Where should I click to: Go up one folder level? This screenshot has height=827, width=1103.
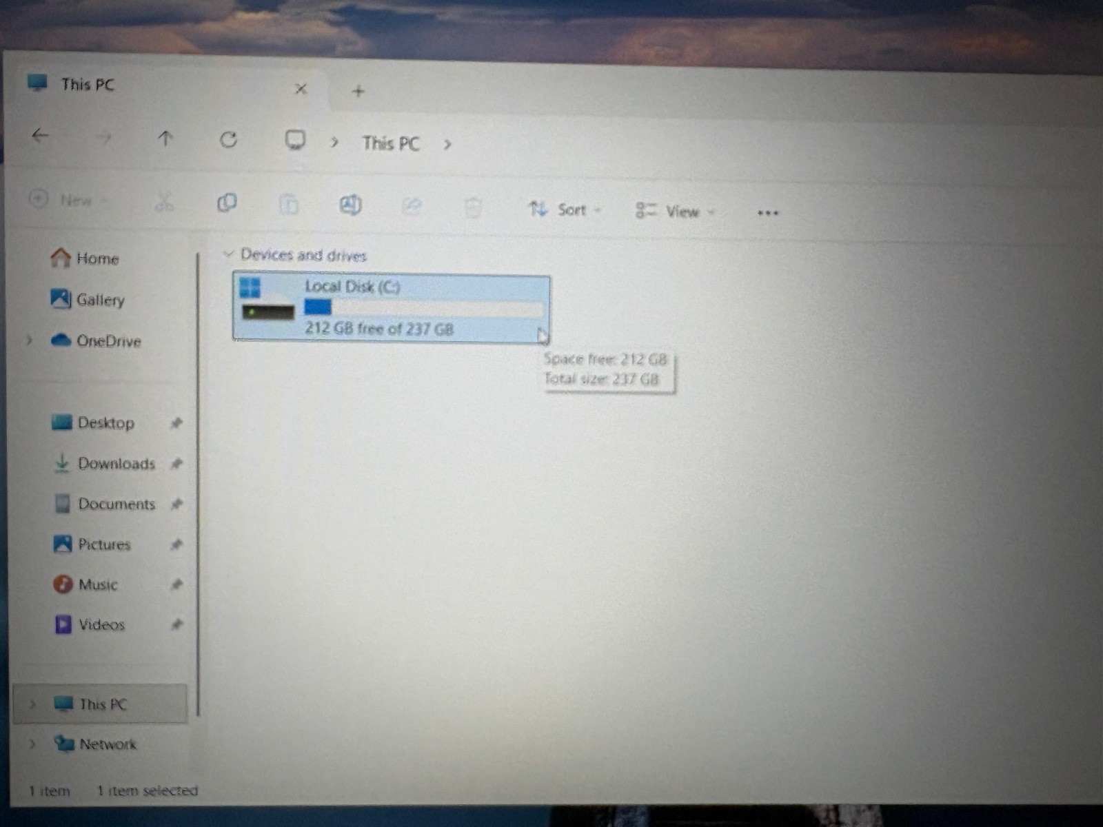(165, 139)
